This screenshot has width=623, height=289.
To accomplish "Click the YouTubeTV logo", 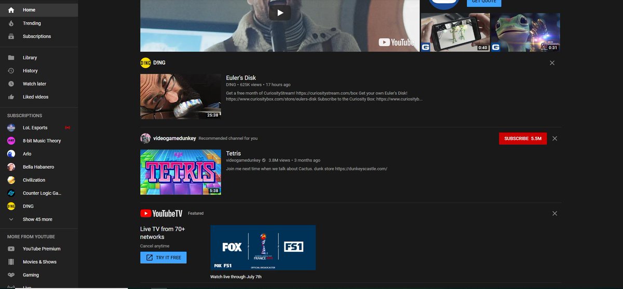I will click(161, 213).
